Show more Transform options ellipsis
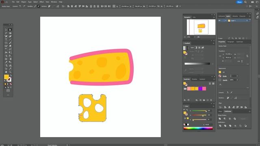This screenshot has width=260, height=146. [x=247, y=64]
